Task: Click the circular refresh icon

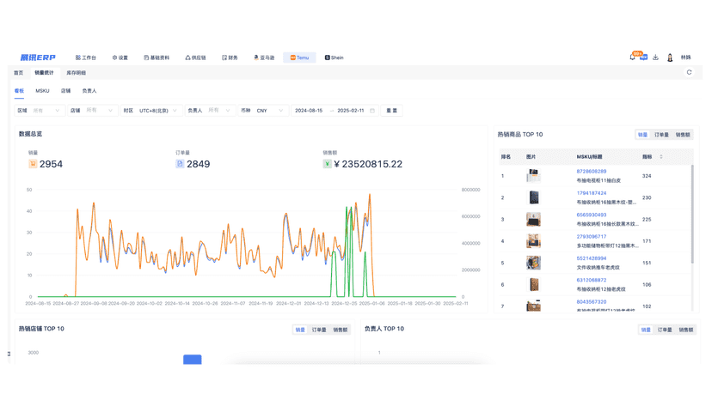Action: (x=689, y=73)
